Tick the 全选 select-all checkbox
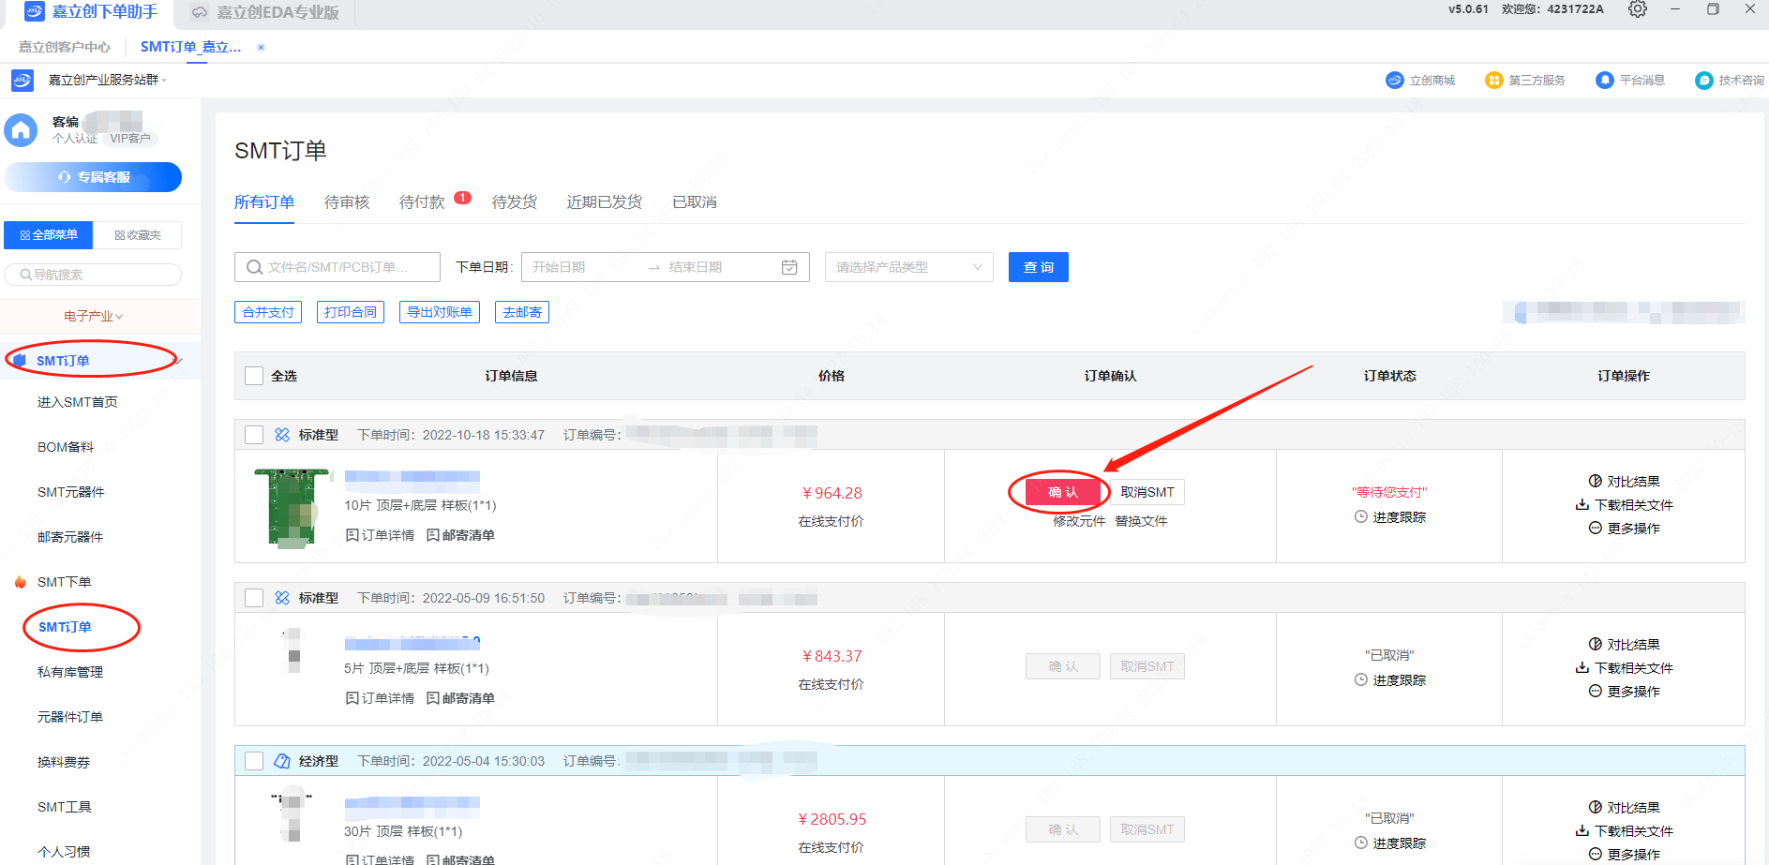This screenshot has height=865, width=1769. 254,376
